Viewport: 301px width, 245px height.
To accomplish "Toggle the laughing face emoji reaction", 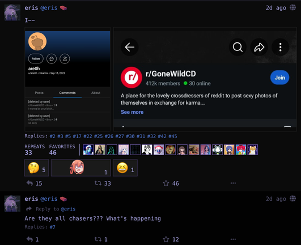I will (125, 168).
